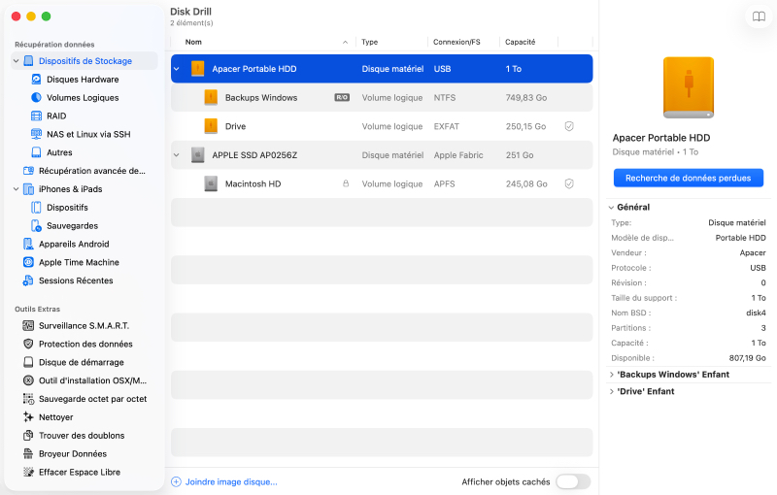Click the NTFS filesystem cell
Viewport: 777px width, 495px height.
pyautogui.click(x=445, y=97)
